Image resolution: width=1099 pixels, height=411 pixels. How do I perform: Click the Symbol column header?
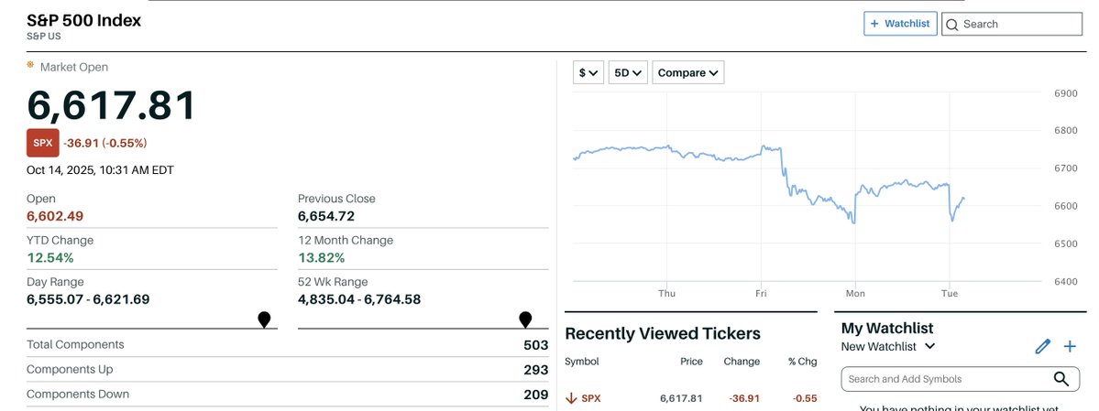coord(582,362)
